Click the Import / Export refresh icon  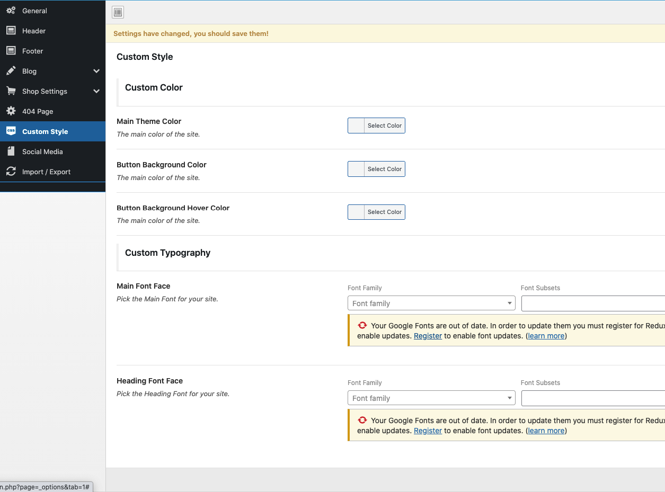(x=11, y=172)
